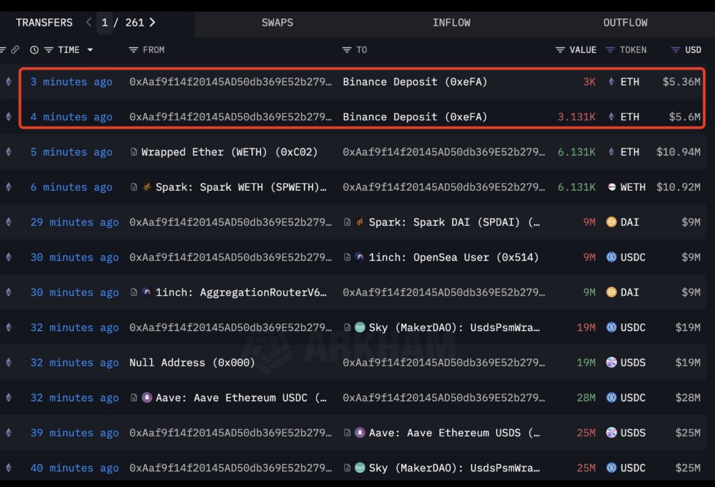Screen dimensions: 715x487
Task: Click Wrapped Ether (WETH) (0xC02) sender
Action: coord(229,152)
